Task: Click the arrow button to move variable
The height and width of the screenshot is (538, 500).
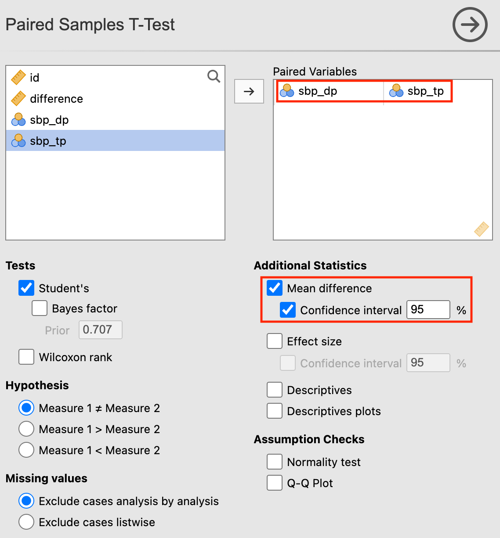Action: pos(249,91)
